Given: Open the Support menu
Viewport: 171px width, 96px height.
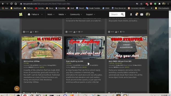Looking at the screenshot, I should coord(91,14).
